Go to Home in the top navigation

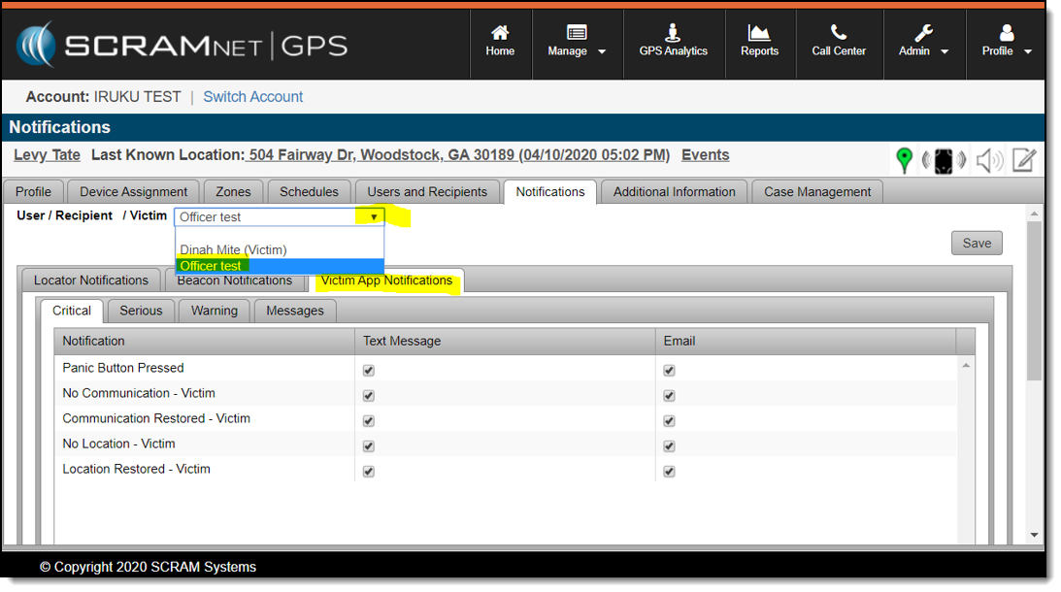point(500,43)
